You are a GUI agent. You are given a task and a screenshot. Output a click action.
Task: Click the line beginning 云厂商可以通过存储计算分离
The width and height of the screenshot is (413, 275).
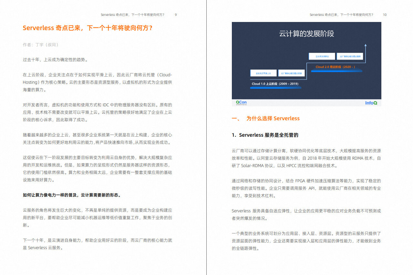coord(306,151)
